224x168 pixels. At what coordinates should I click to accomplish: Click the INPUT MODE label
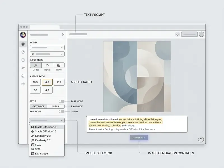(36, 60)
